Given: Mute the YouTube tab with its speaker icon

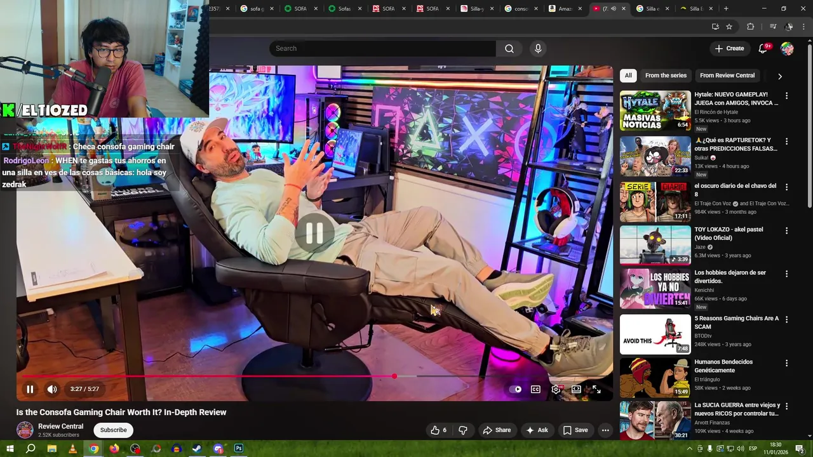Looking at the screenshot, I should click(613, 9).
